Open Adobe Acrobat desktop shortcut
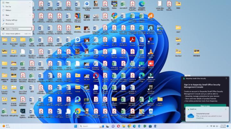The width and height of the screenshot is (231, 129). click(x=133, y=40)
